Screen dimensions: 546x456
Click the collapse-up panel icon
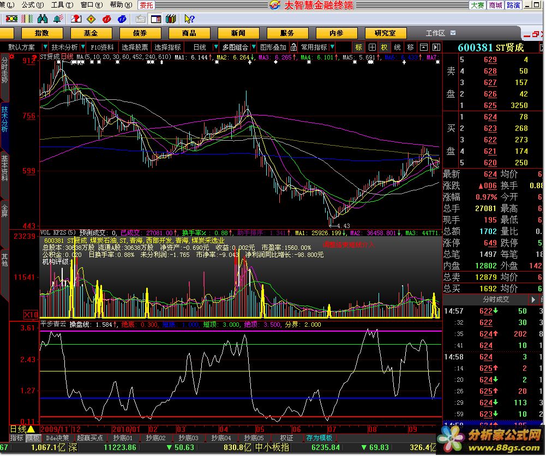423,47
